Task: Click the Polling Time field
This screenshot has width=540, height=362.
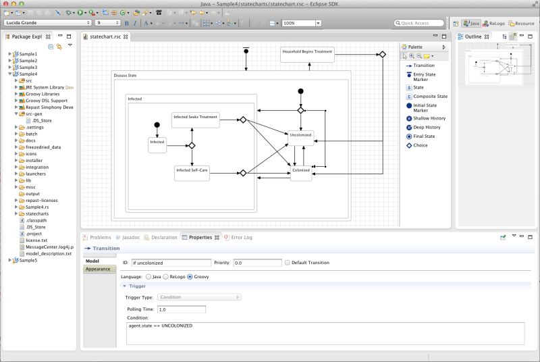Action: [x=182, y=309]
